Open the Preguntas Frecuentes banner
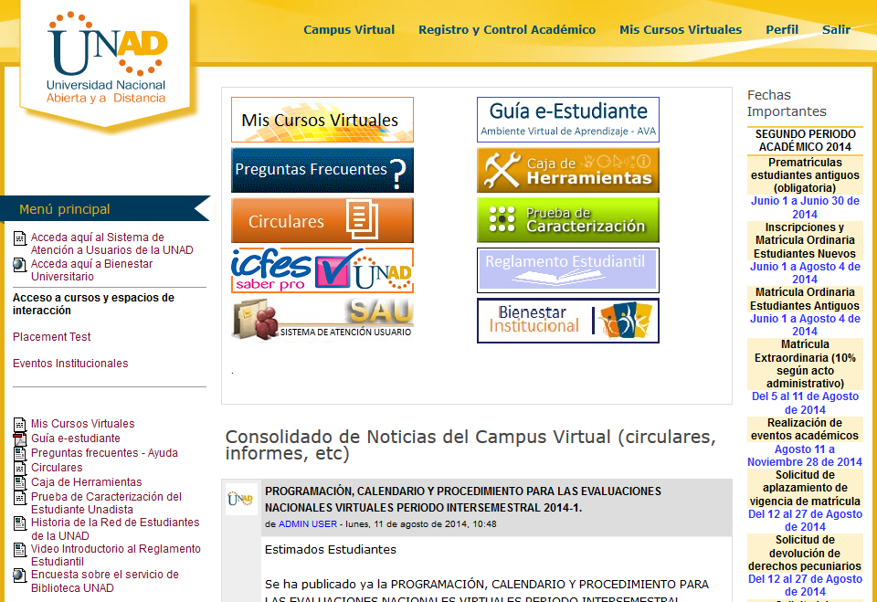The width and height of the screenshot is (877, 602). pos(322,170)
